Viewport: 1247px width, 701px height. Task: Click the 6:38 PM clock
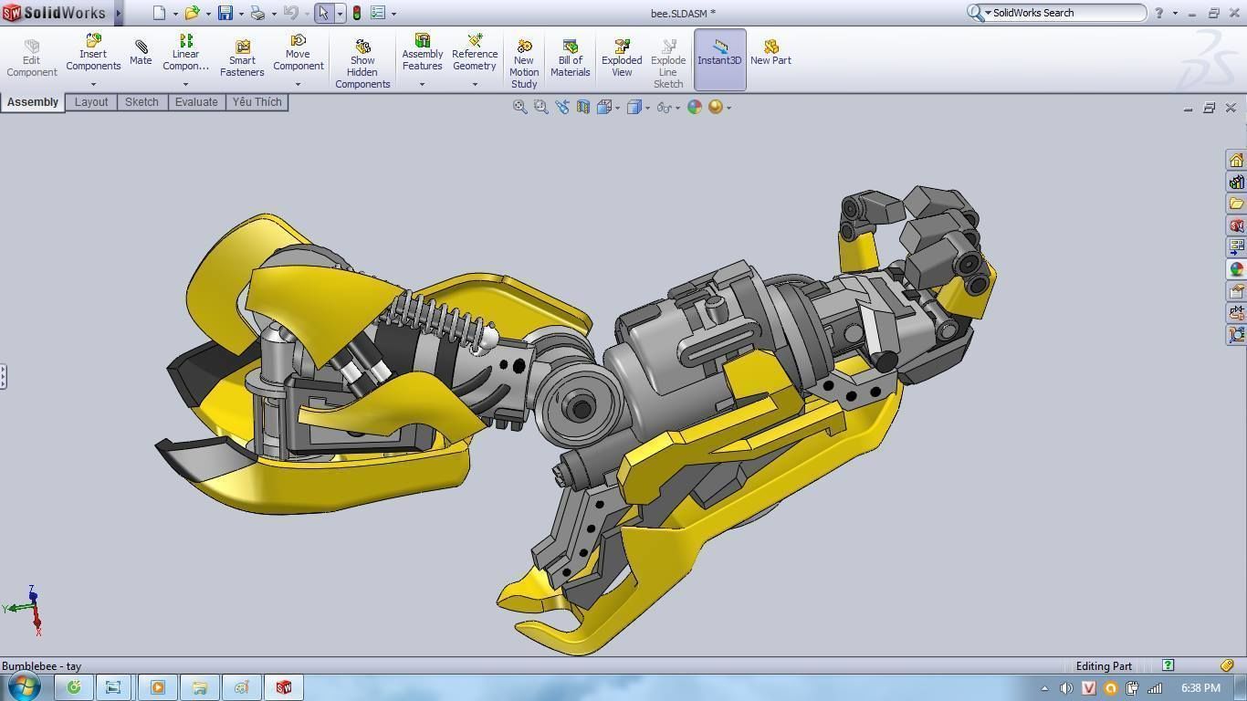pyautogui.click(x=1200, y=688)
